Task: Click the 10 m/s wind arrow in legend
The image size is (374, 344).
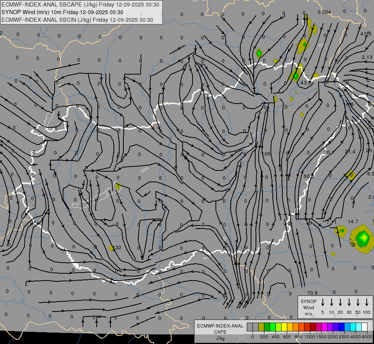Action: tap(332, 302)
